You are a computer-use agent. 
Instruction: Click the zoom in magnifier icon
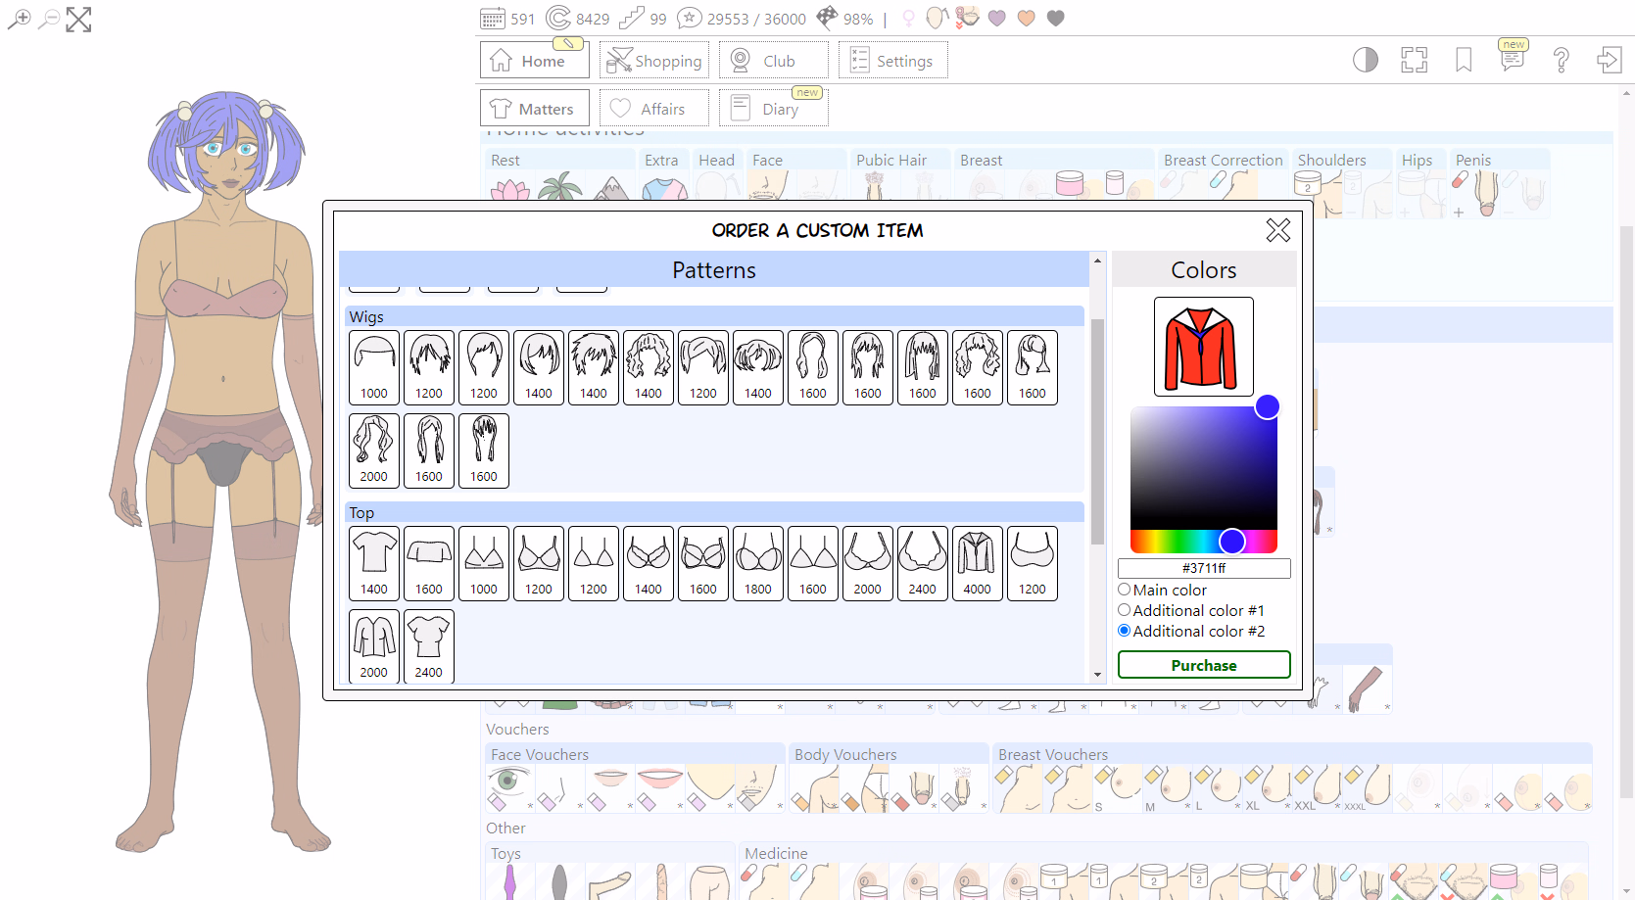tap(19, 19)
